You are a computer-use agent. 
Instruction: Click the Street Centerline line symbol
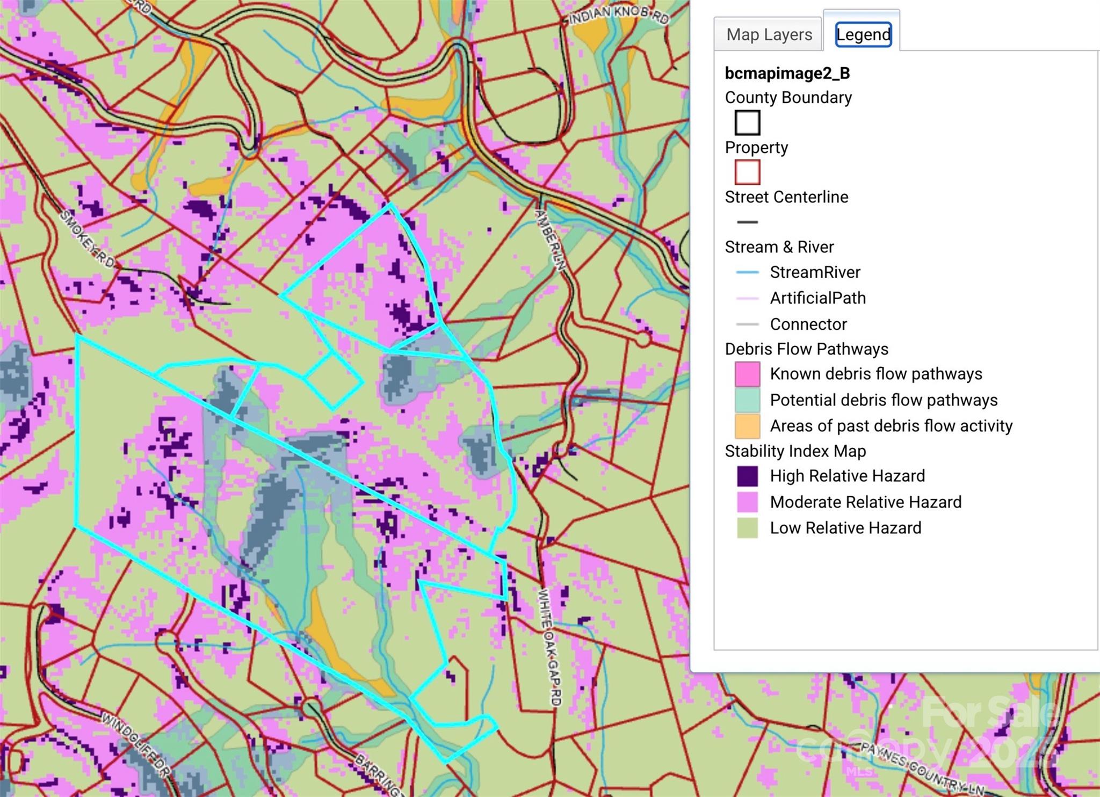click(x=747, y=222)
